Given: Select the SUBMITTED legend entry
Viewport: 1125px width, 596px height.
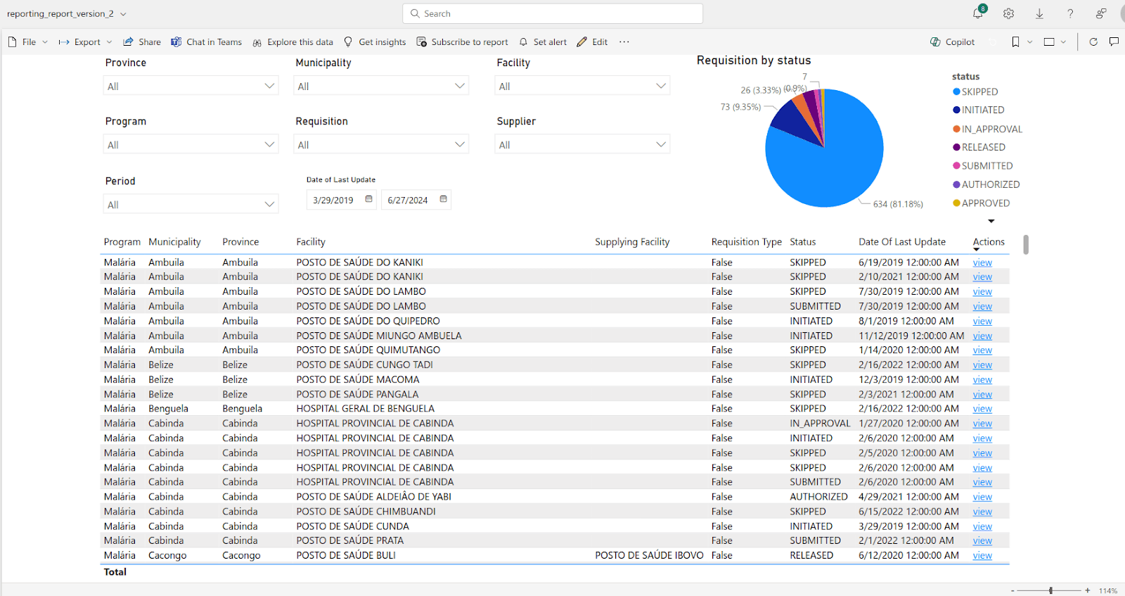Looking at the screenshot, I should (983, 165).
